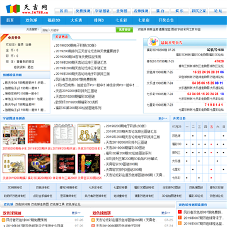The height and width of the screenshot is (227, 227).
Task: Click the orange icon before 天吉论坛彩运通双色球图谜086期
Action: click(x=93, y=220)
